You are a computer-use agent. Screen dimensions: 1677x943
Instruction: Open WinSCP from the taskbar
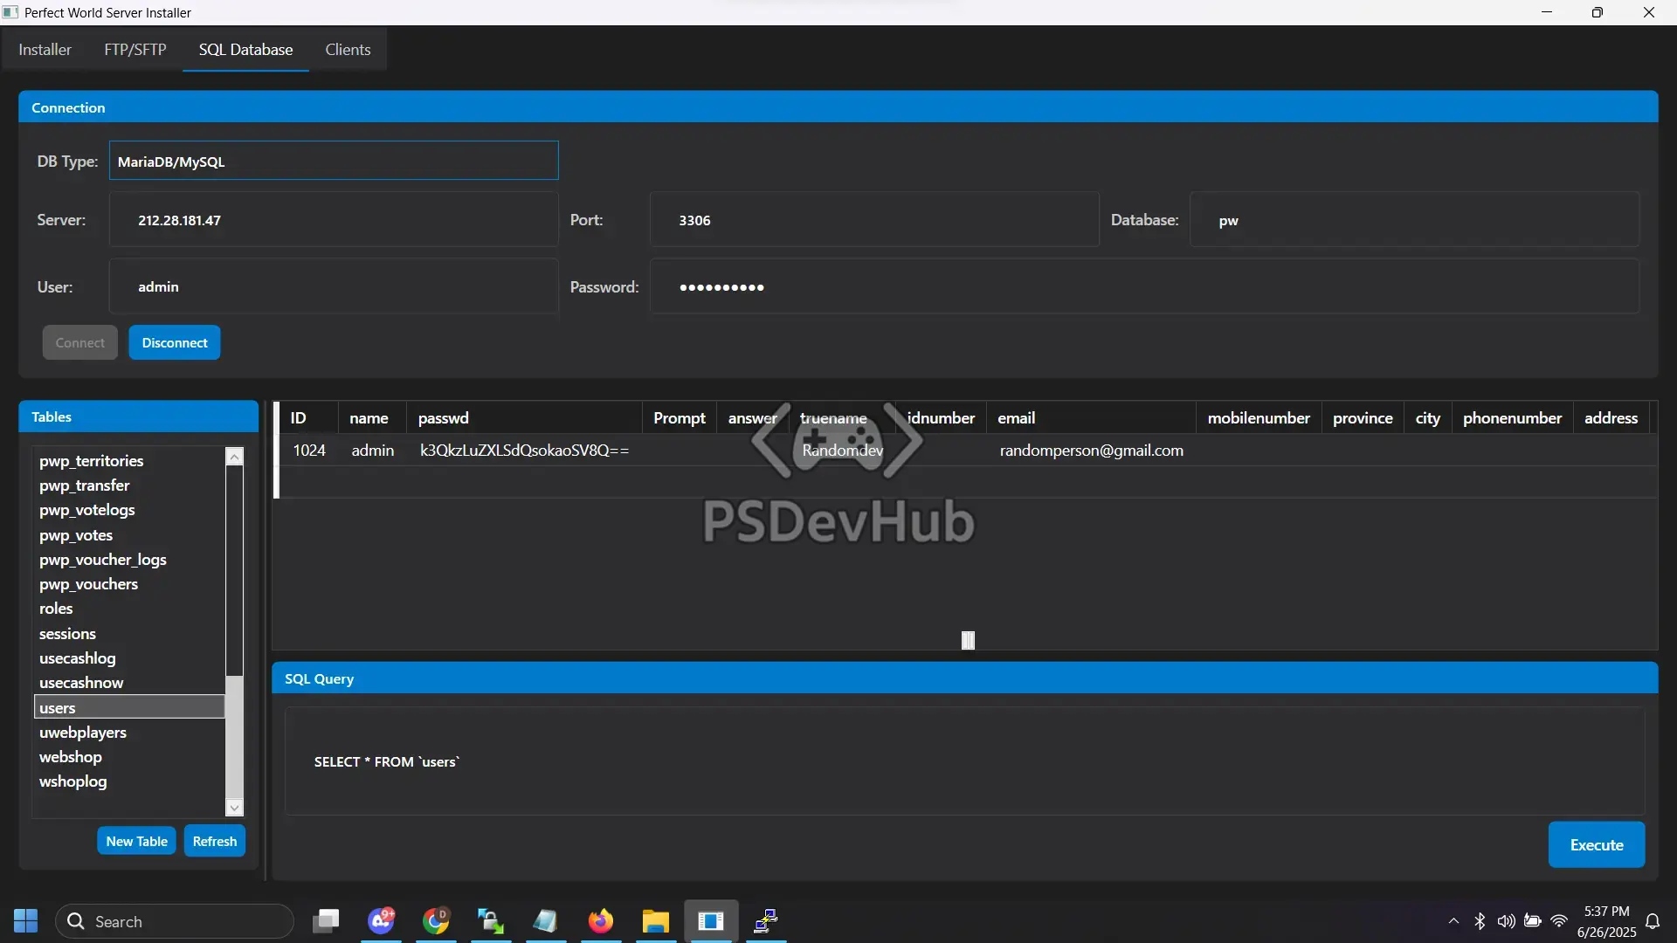pyautogui.click(x=491, y=921)
